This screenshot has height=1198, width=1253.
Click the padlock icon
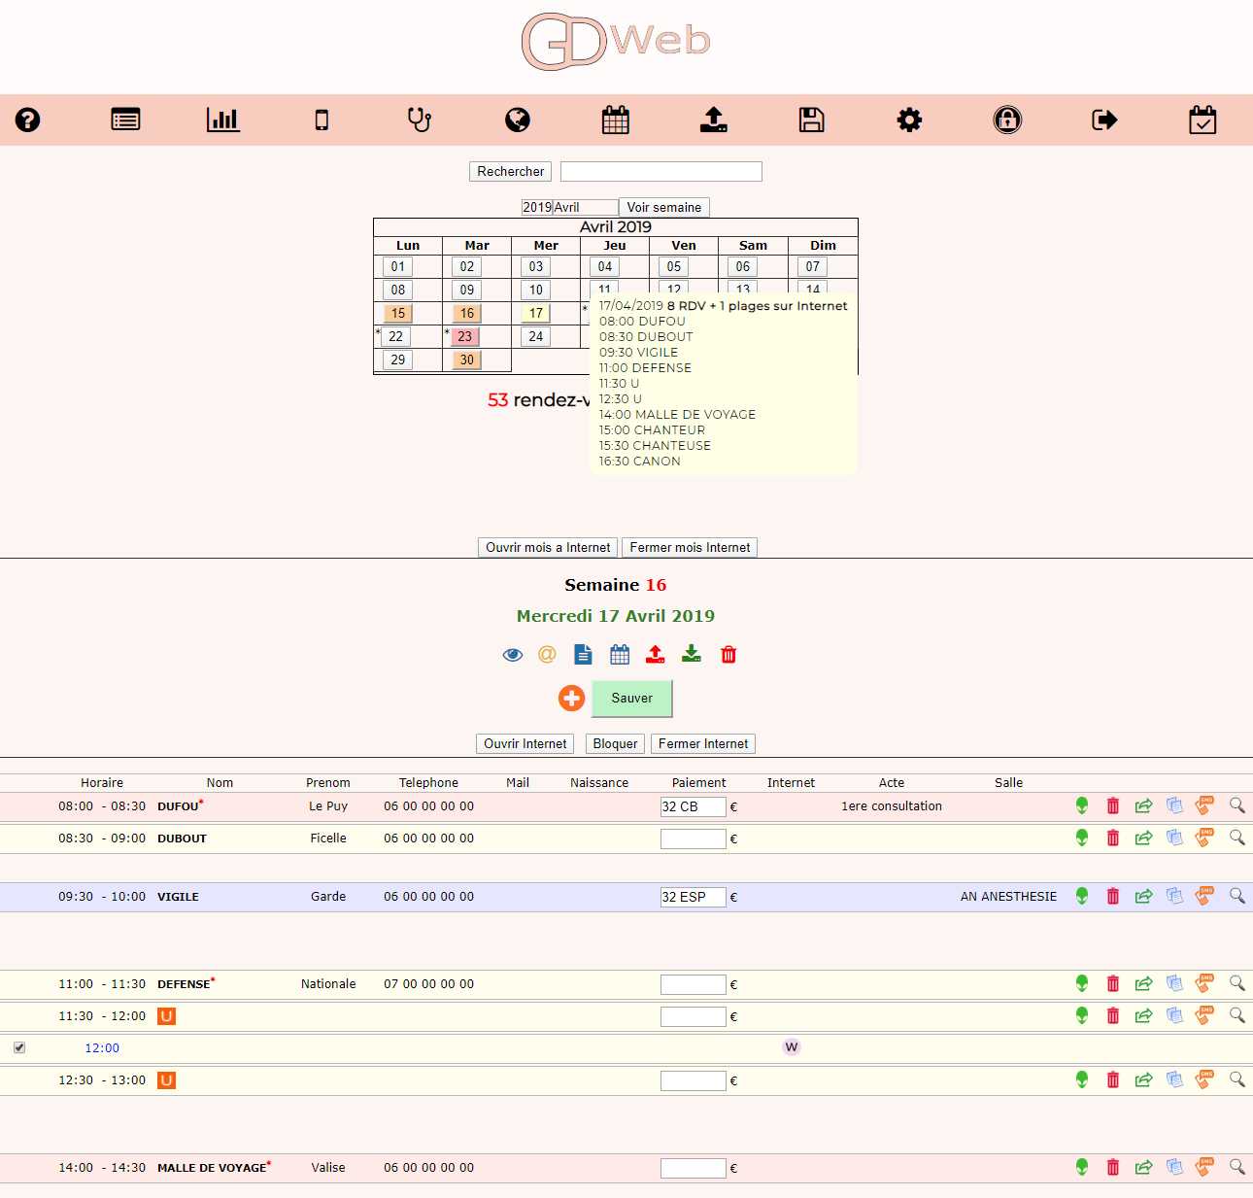click(x=1007, y=120)
